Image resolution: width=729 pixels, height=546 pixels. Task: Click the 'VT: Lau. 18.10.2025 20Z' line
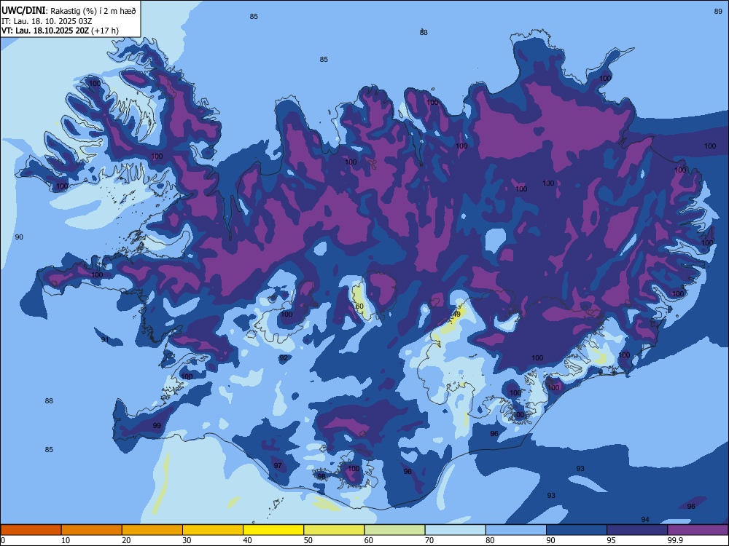(x=45, y=31)
